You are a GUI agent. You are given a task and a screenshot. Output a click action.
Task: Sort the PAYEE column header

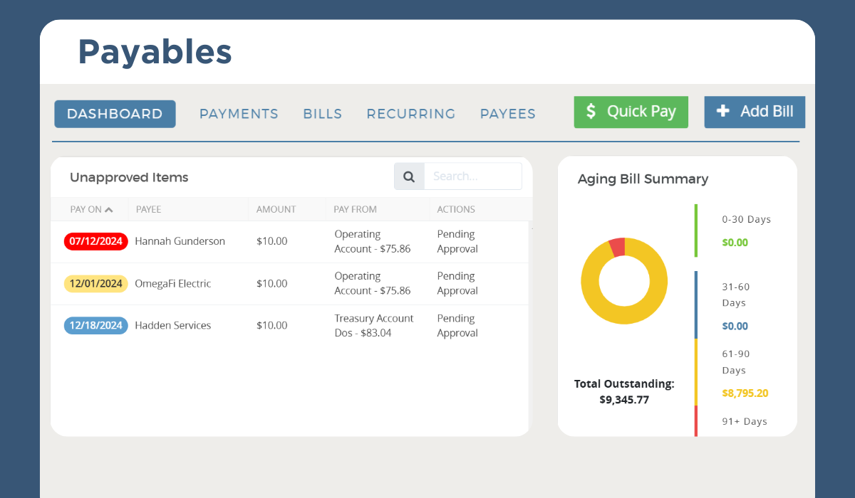(148, 208)
